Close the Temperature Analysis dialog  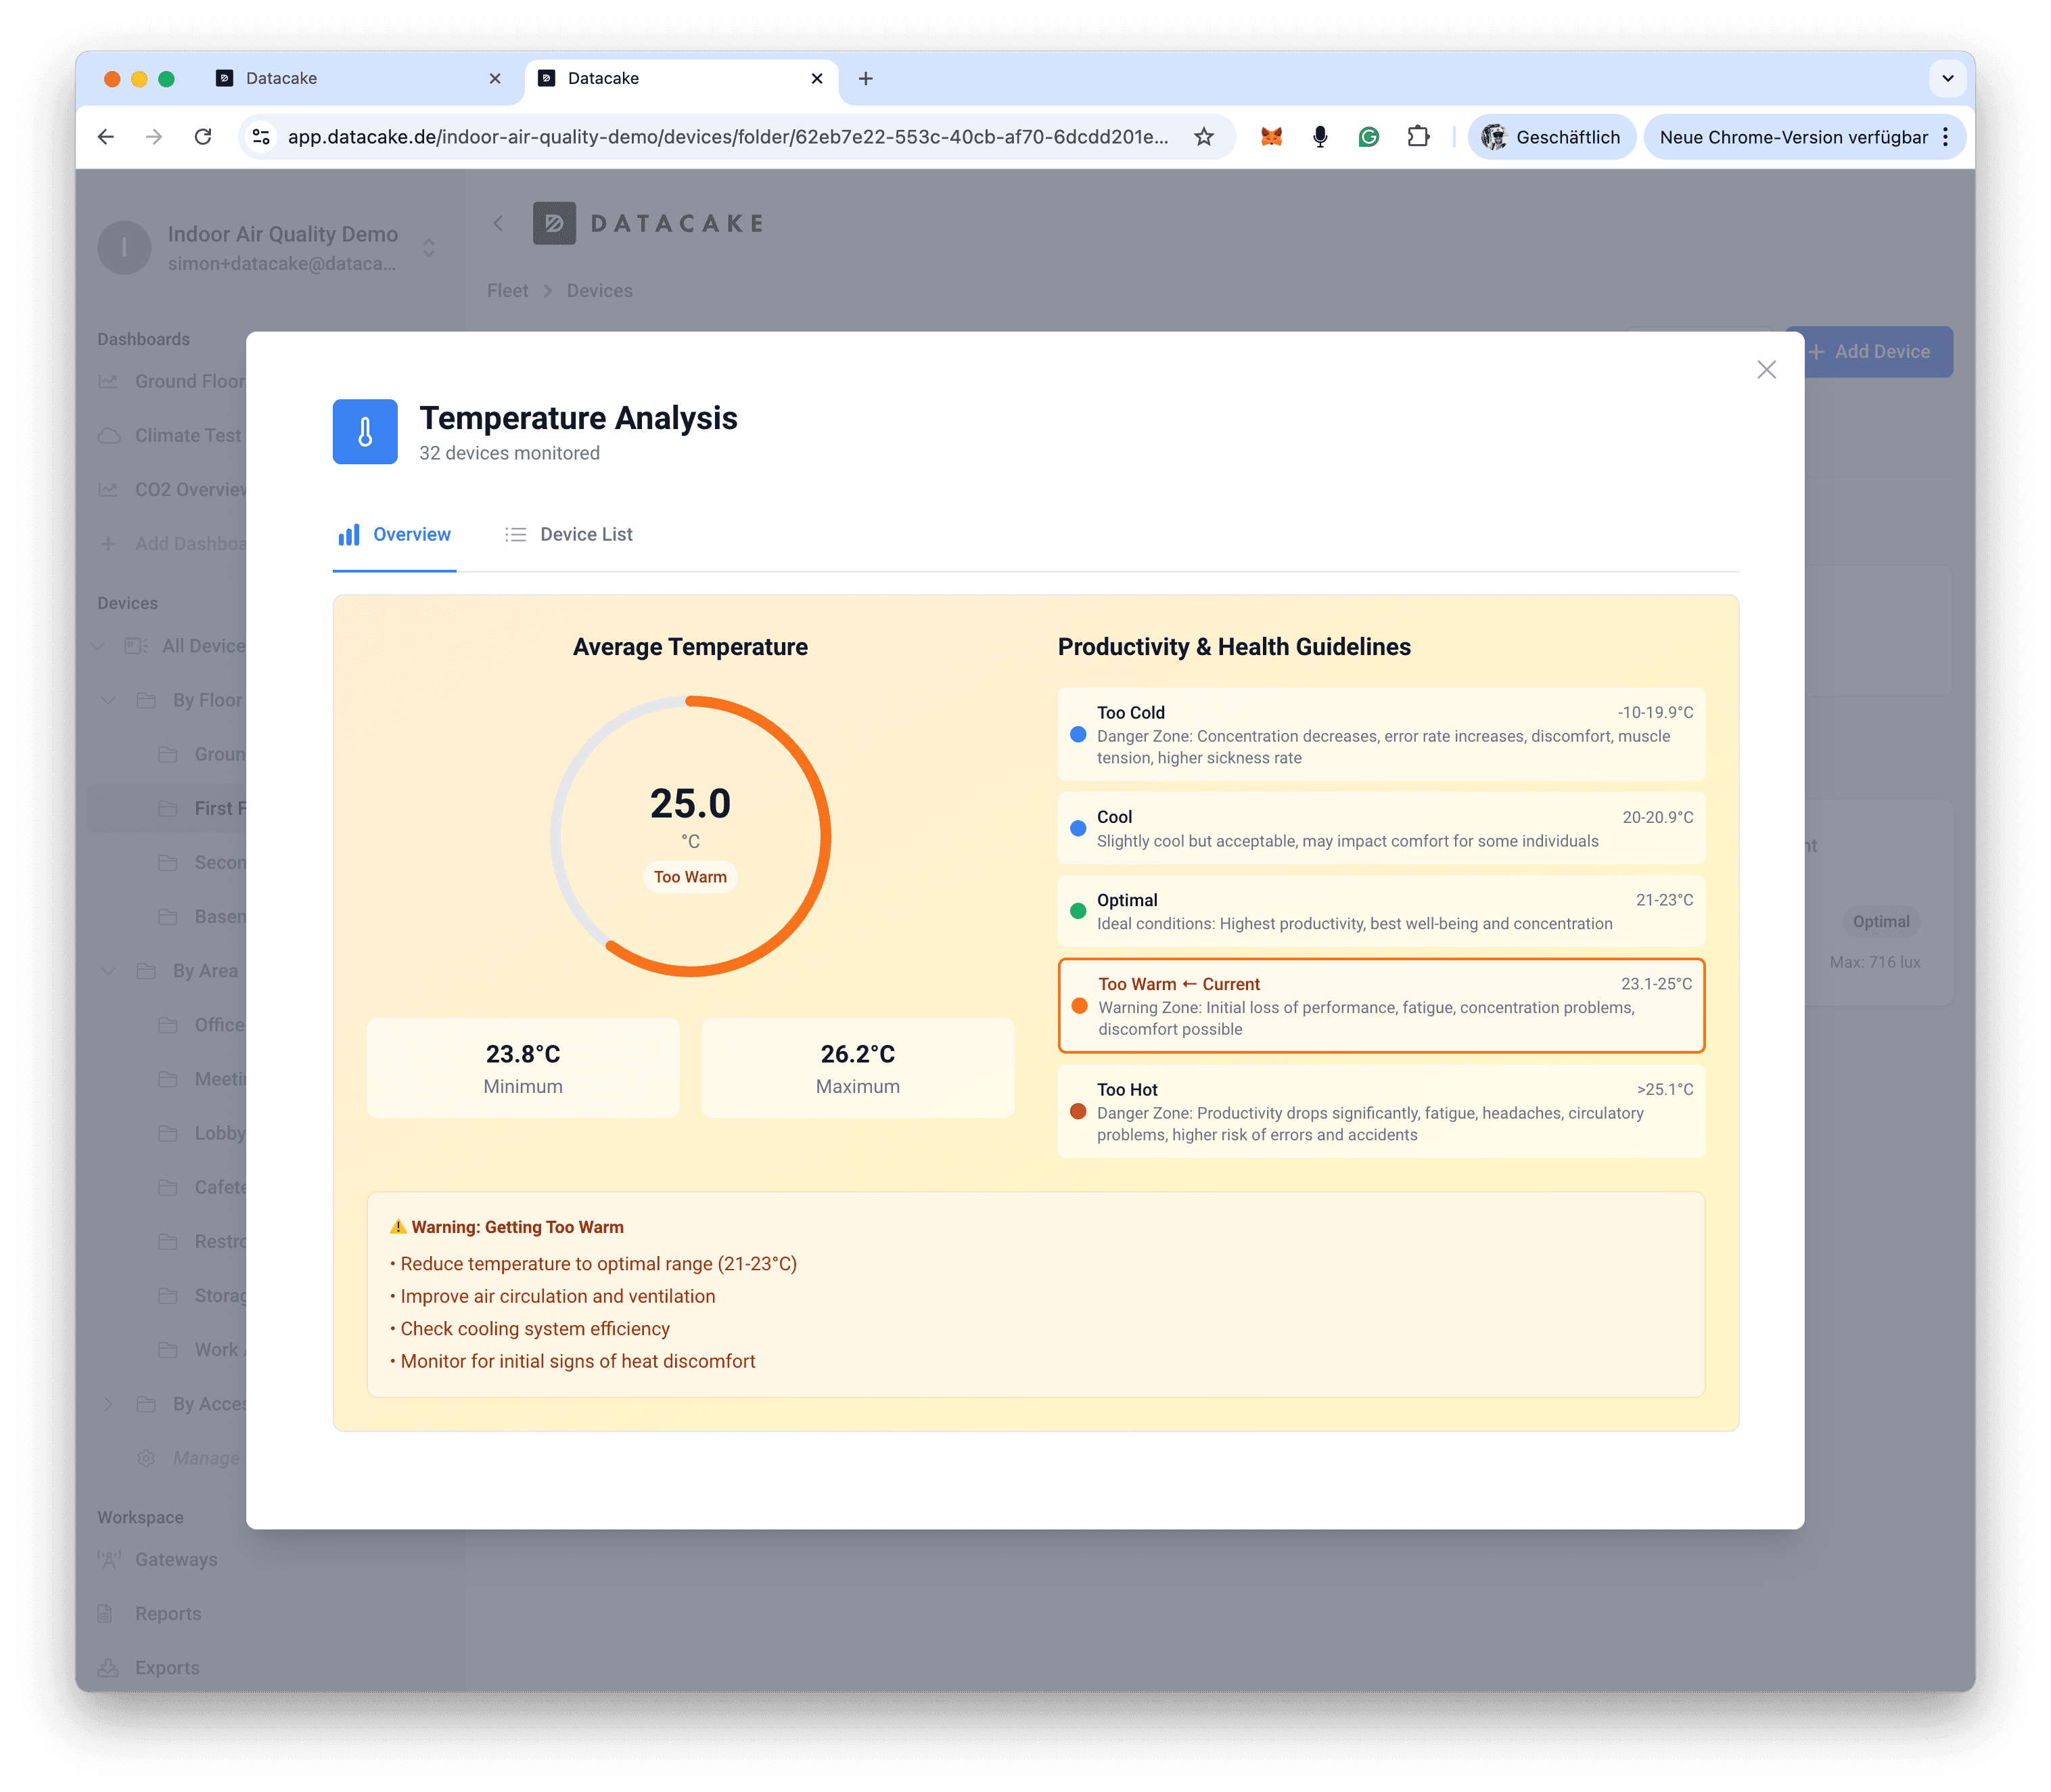click(x=1766, y=369)
